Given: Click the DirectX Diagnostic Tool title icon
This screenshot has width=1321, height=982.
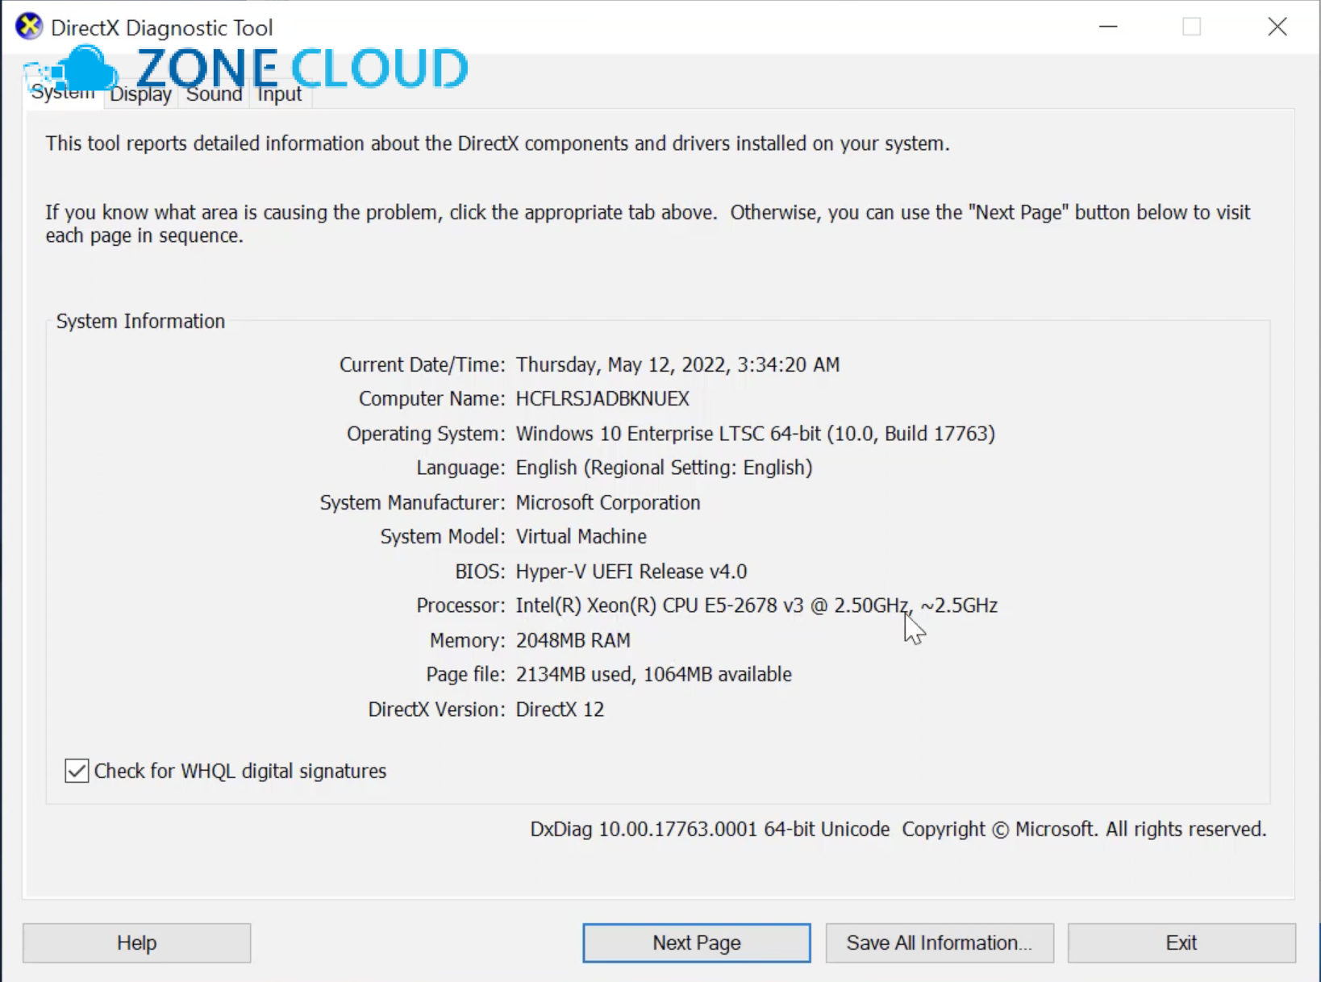Looking at the screenshot, I should 29,26.
